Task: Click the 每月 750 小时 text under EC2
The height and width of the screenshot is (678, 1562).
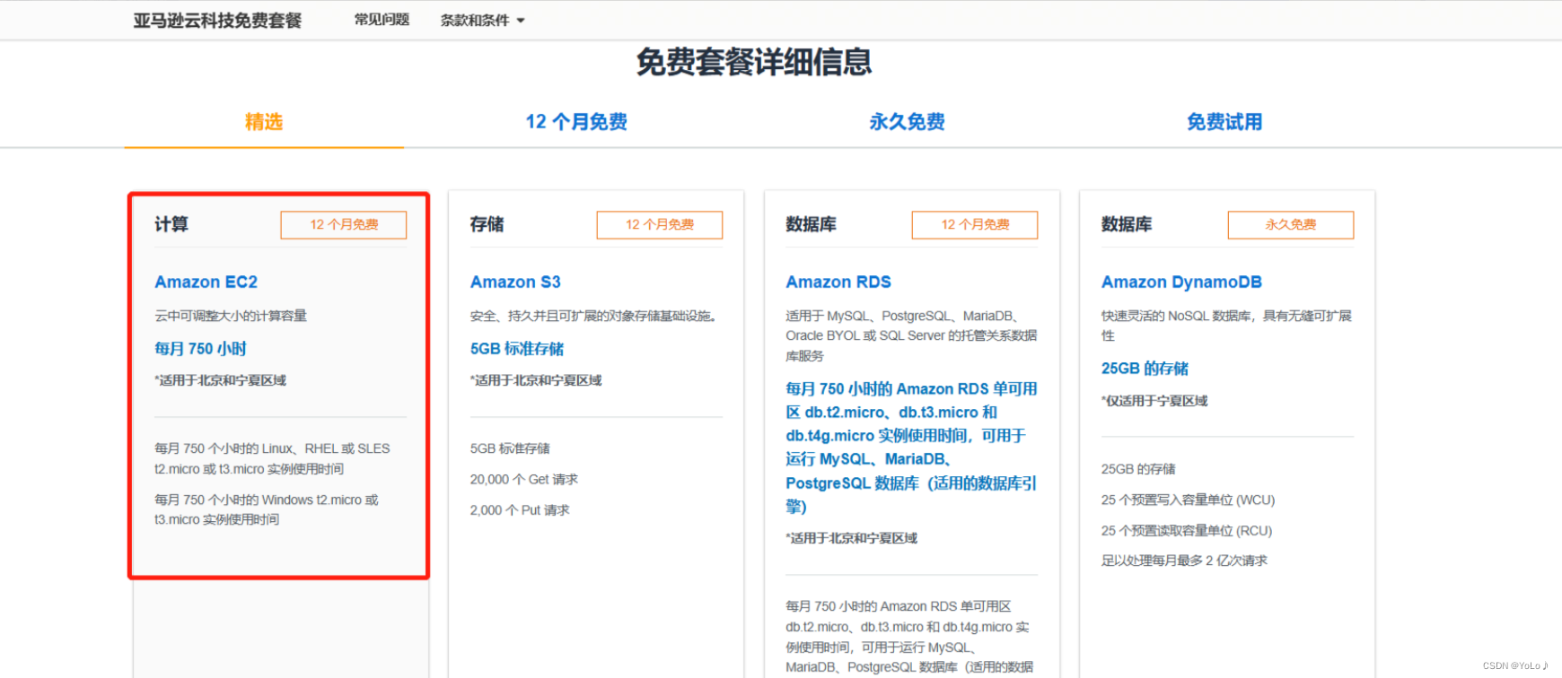Action: 200,349
